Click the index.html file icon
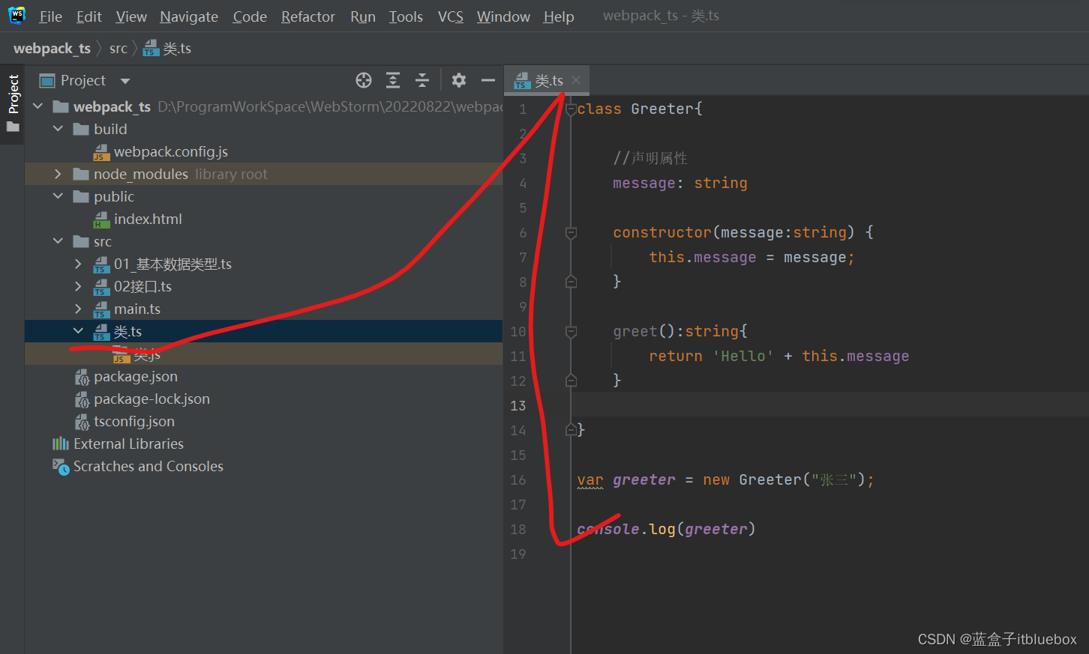Image resolution: width=1089 pixels, height=654 pixels. [101, 219]
